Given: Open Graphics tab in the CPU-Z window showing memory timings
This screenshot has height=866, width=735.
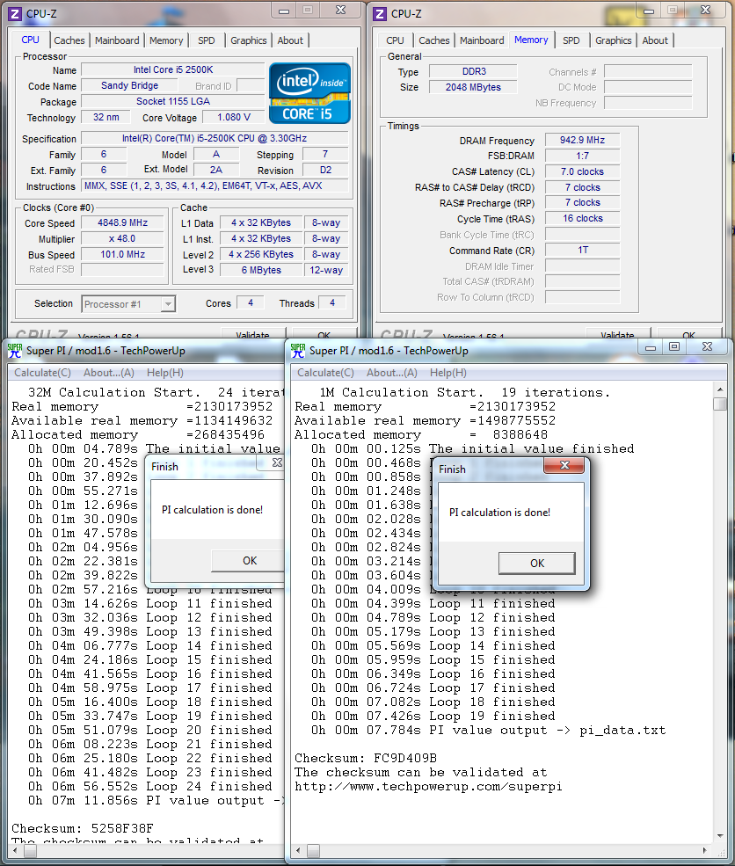Looking at the screenshot, I should 614,40.
